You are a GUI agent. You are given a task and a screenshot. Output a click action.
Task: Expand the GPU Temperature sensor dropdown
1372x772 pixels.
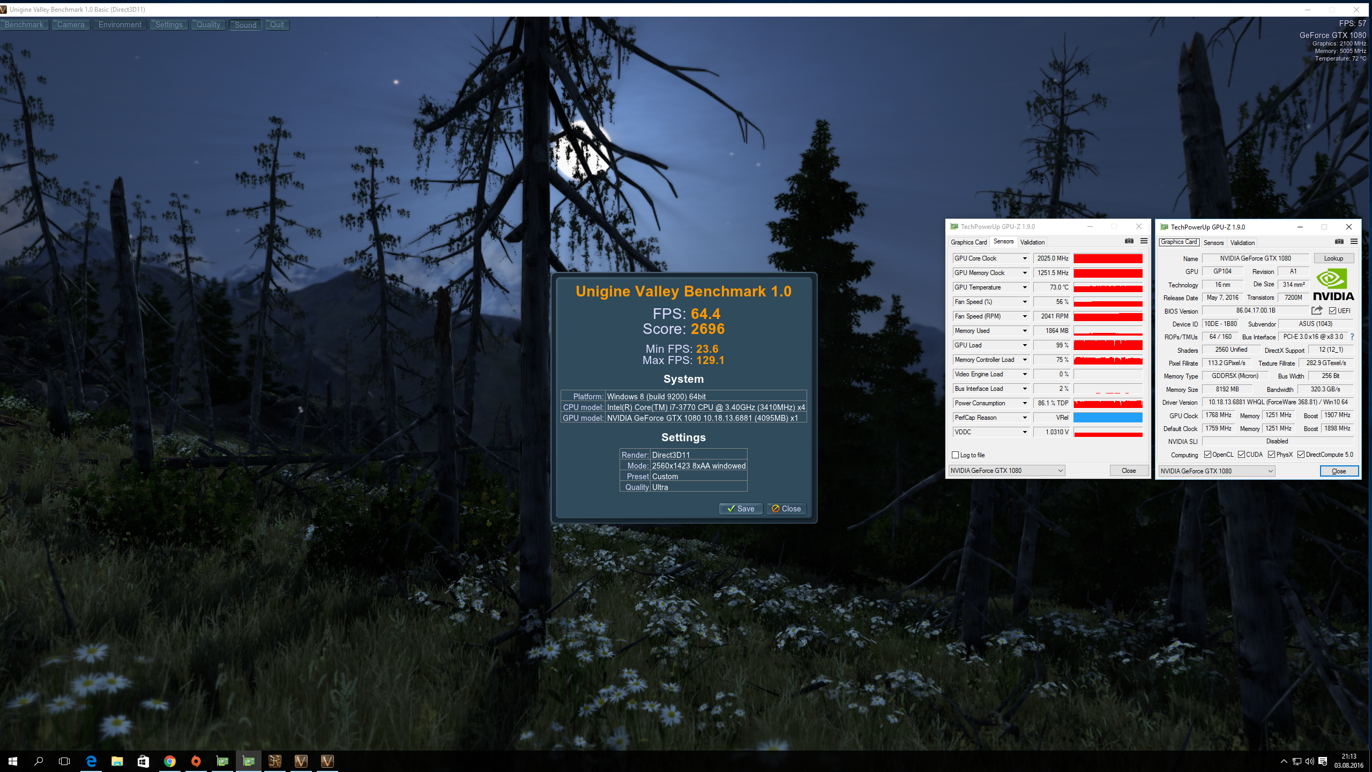1025,287
